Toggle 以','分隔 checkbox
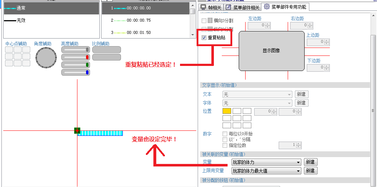Viewport: 377px width, 187px height. coord(225,139)
